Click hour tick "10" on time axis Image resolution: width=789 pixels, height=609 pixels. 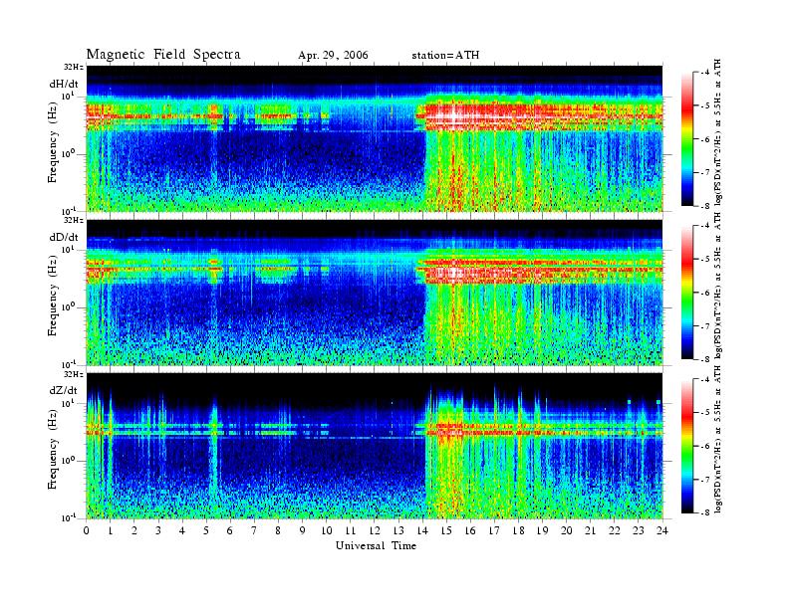pyautogui.click(x=327, y=530)
